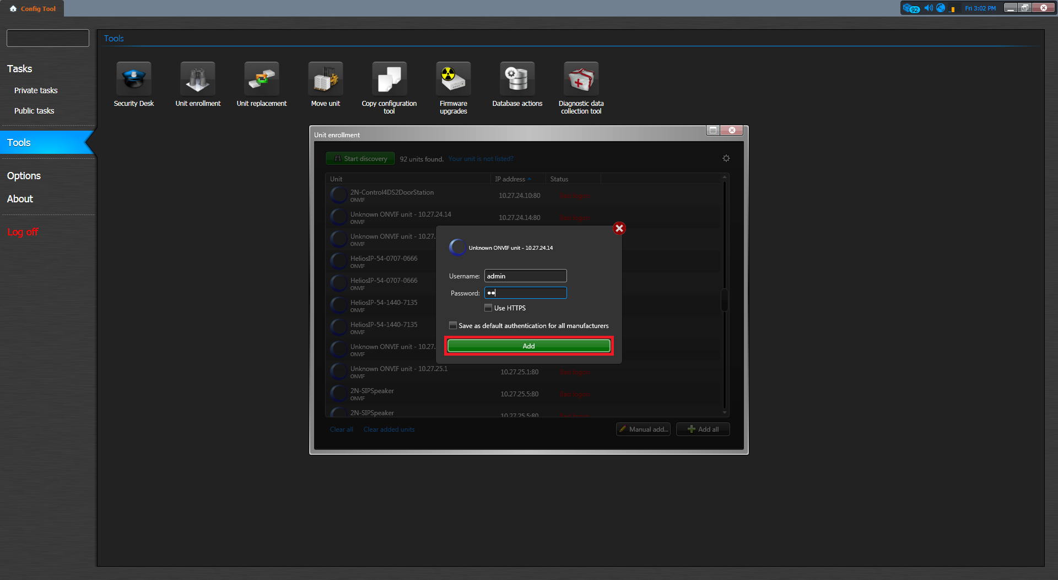The image size is (1058, 580).
Task: Click the Unit enrollment tool icon
Action: point(197,79)
